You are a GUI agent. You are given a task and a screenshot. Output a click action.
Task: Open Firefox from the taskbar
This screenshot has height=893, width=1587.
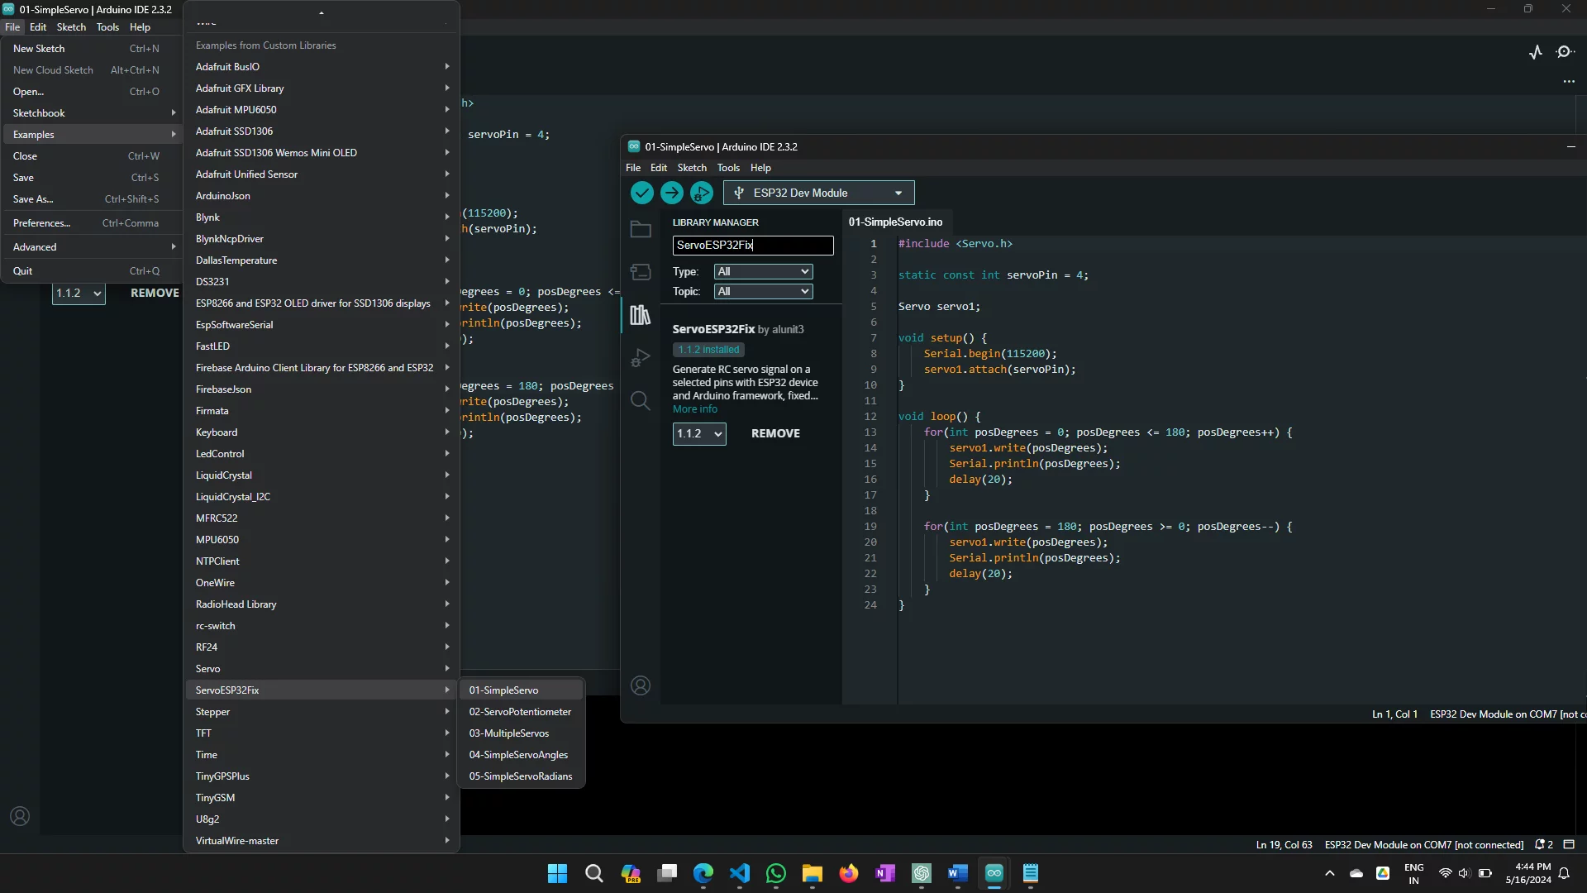point(849,873)
